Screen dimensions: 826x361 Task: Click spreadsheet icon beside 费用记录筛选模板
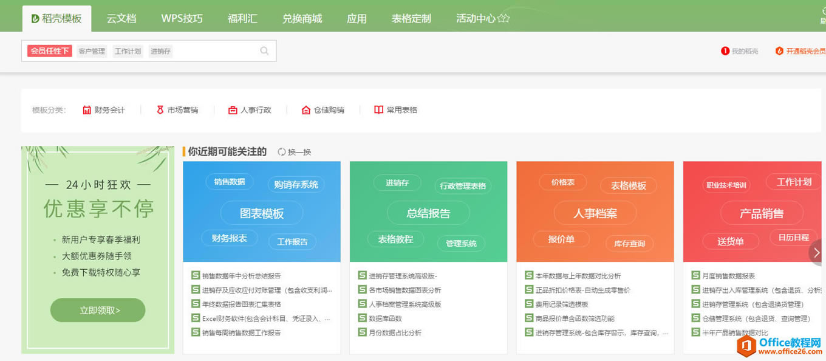pos(529,304)
